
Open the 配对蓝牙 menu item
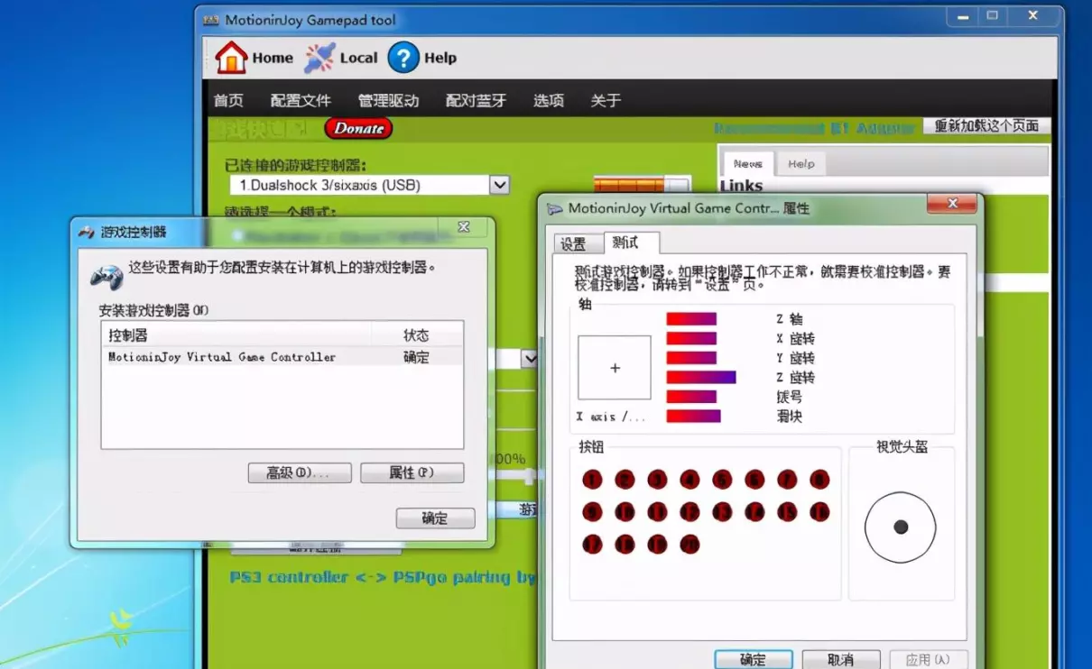tap(476, 100)
